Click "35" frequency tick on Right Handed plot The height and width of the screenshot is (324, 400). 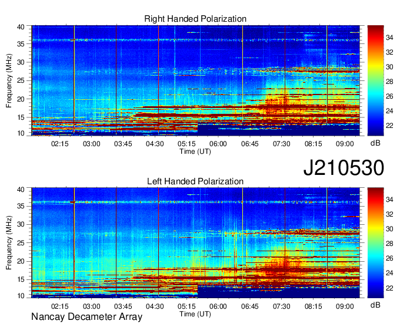click(21, 44)
